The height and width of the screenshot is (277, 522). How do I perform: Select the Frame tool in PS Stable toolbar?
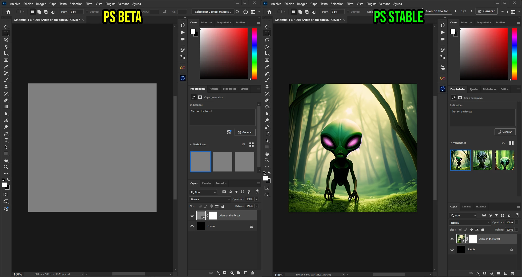pos(267,60)
